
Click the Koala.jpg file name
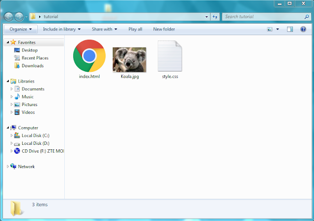point(130,77)
